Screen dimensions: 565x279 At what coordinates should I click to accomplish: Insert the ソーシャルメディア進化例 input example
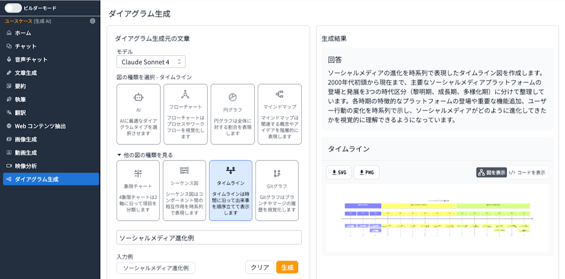point(156,268)
